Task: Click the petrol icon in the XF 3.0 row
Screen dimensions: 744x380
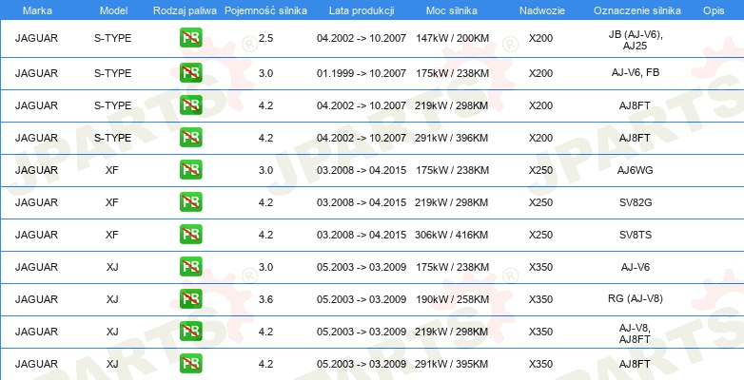Action: tap(190, 170)
